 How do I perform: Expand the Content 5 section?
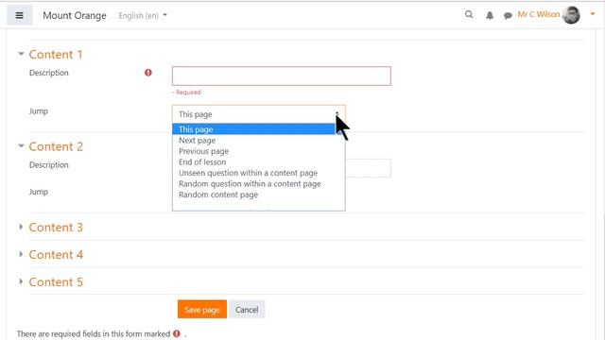21,281
